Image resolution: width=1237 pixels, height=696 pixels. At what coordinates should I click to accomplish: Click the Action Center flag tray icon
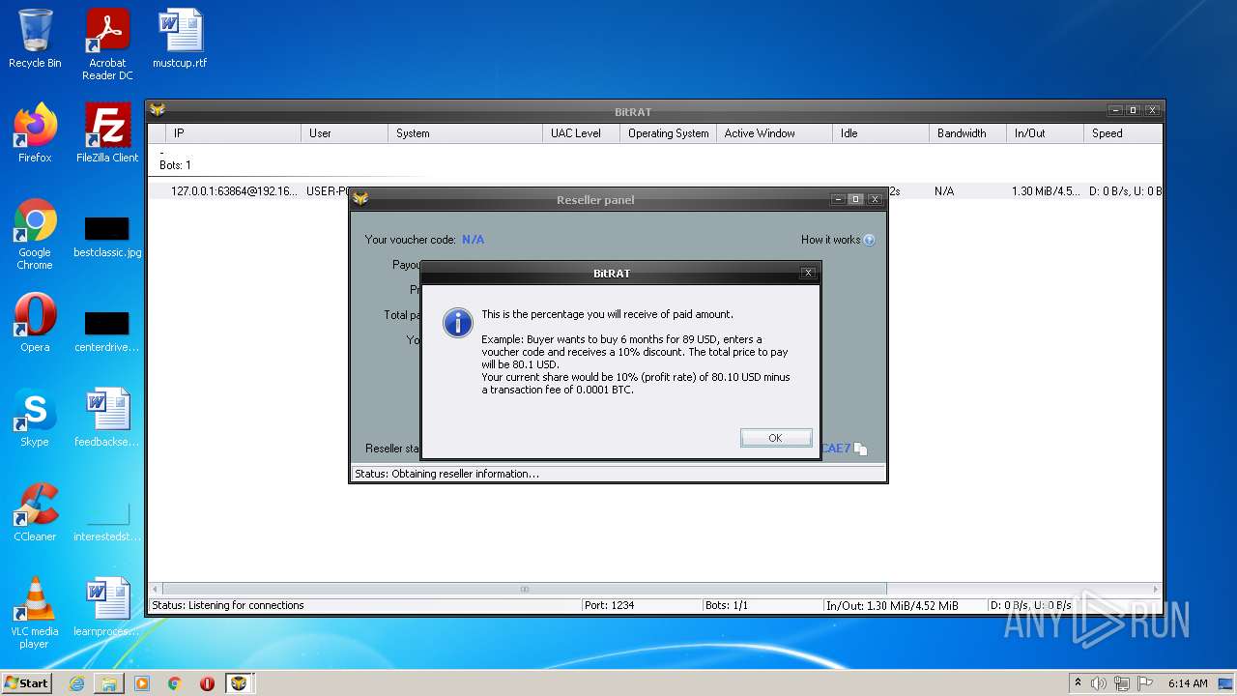coord(1144,683)
